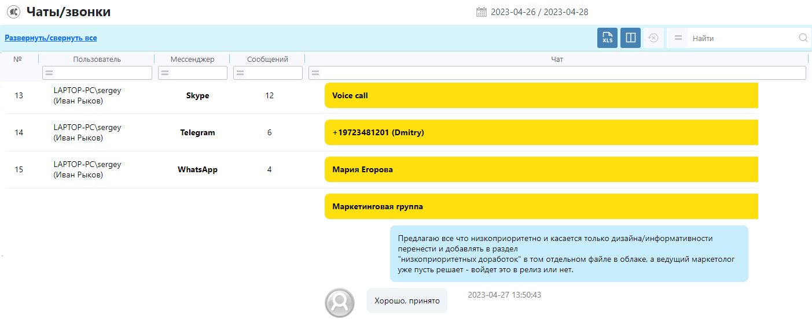Click the magnifier icon in the search box
The image size is (812, 330).
(803, 38)
